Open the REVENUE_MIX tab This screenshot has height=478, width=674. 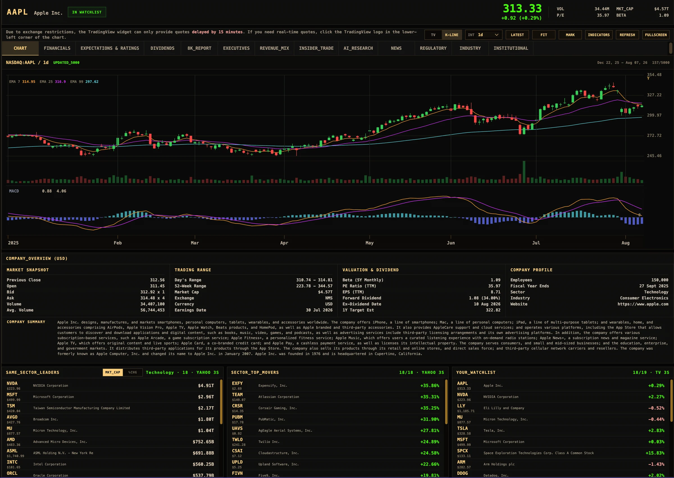274,48
